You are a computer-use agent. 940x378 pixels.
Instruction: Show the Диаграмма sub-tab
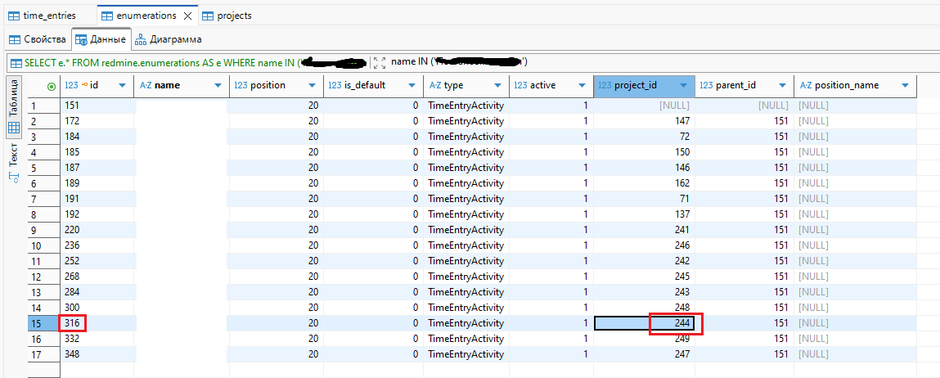click(x=168, y=39)
